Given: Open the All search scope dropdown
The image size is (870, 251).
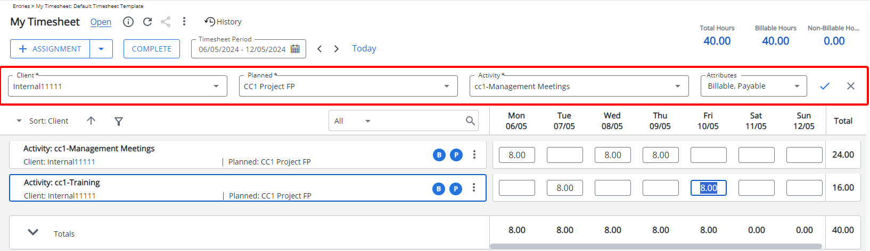Looking at the screenshot, I should click(x=352, y=121).
